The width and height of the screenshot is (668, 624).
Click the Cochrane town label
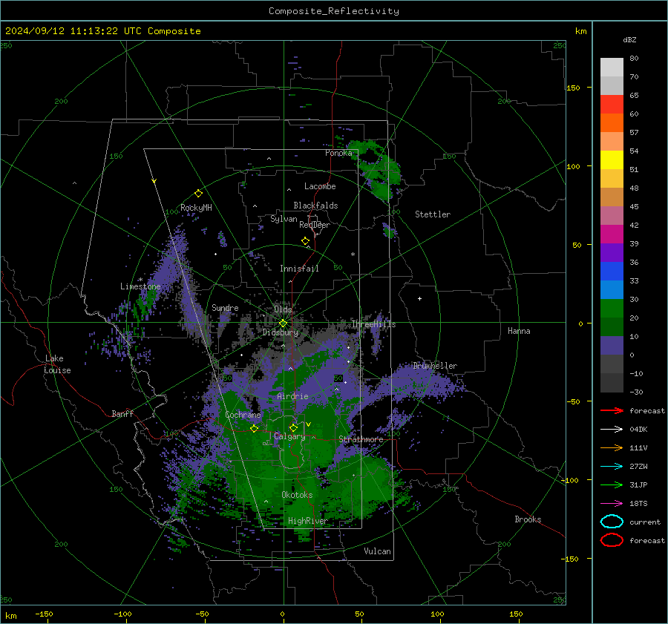pyautogui.click(x=243, y=415)
